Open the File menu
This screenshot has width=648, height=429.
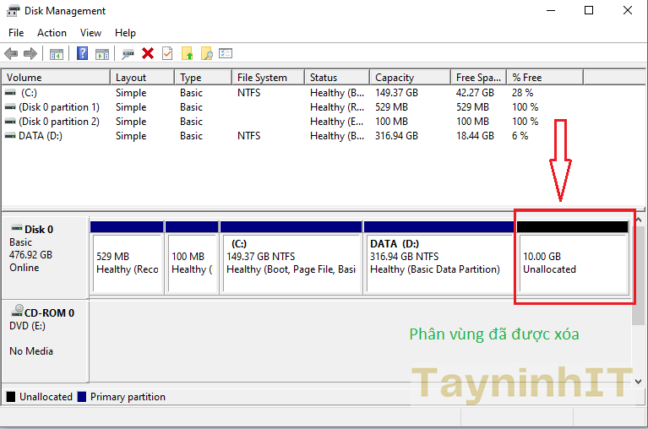[x=16, y=33]
